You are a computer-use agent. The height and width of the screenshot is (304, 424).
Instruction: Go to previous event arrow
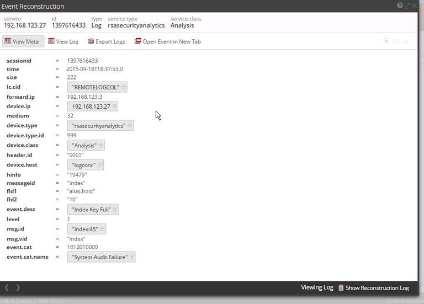7,287
